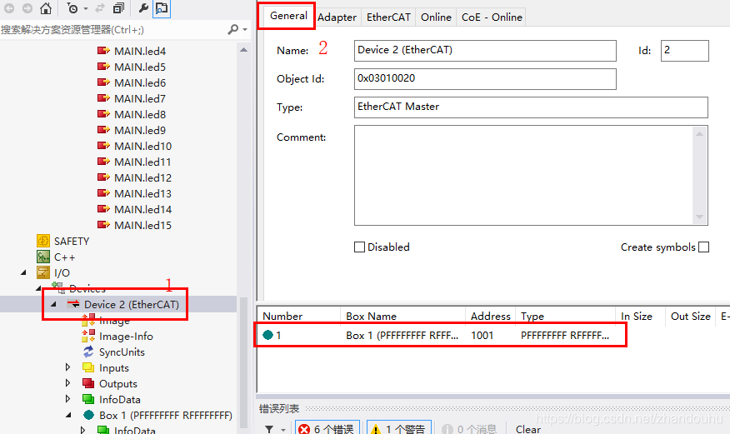Click the Comment box scroll up arrow
730x434 pixels.
pyautogui.click(x=699, y=134)
